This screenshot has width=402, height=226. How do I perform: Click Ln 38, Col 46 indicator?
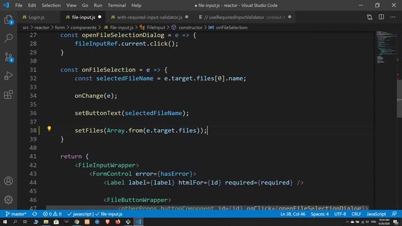293,214
